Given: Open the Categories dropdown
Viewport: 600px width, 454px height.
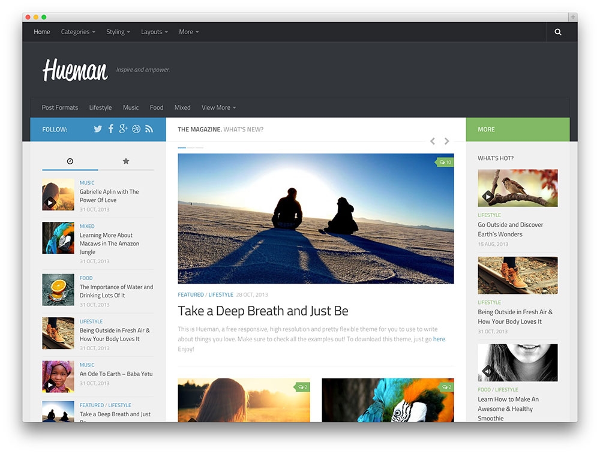Looking at the screenshot, I should (x=77, y=31).
